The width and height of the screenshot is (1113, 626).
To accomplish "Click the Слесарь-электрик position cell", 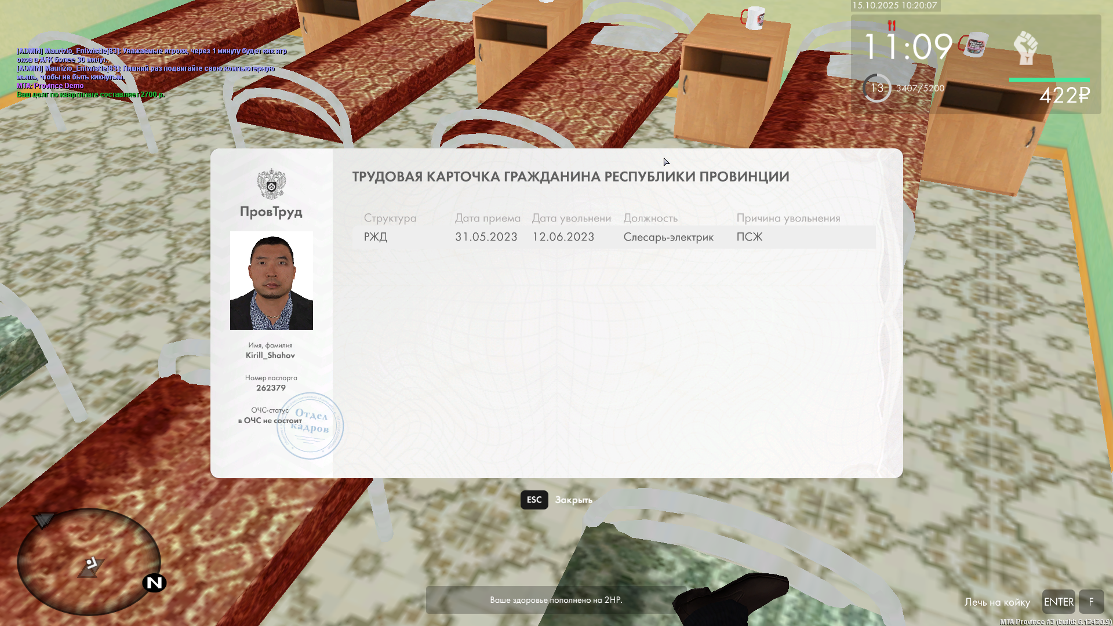I will (x=668, y=237).
